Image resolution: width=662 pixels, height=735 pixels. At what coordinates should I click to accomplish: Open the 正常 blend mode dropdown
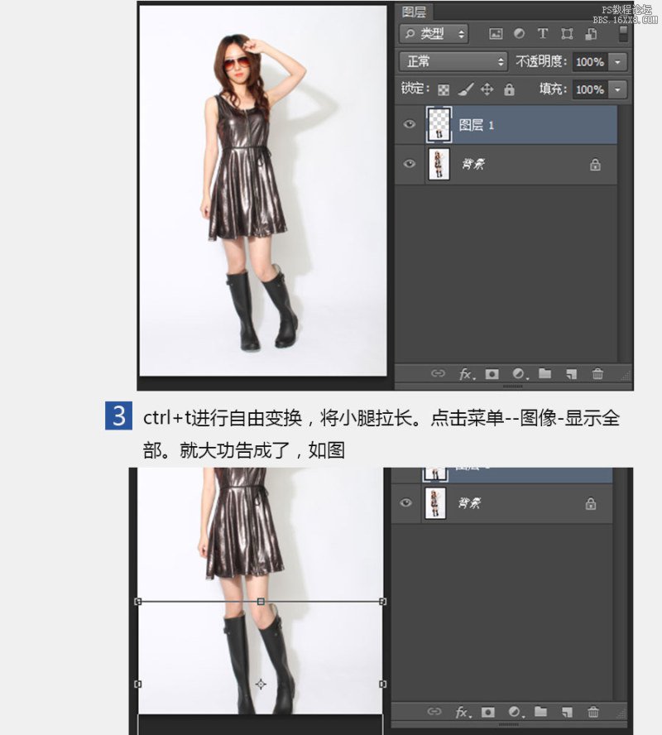(x=453, y=61)
